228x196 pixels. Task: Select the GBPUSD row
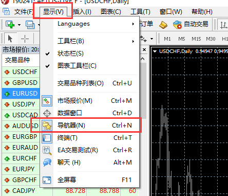21,83
